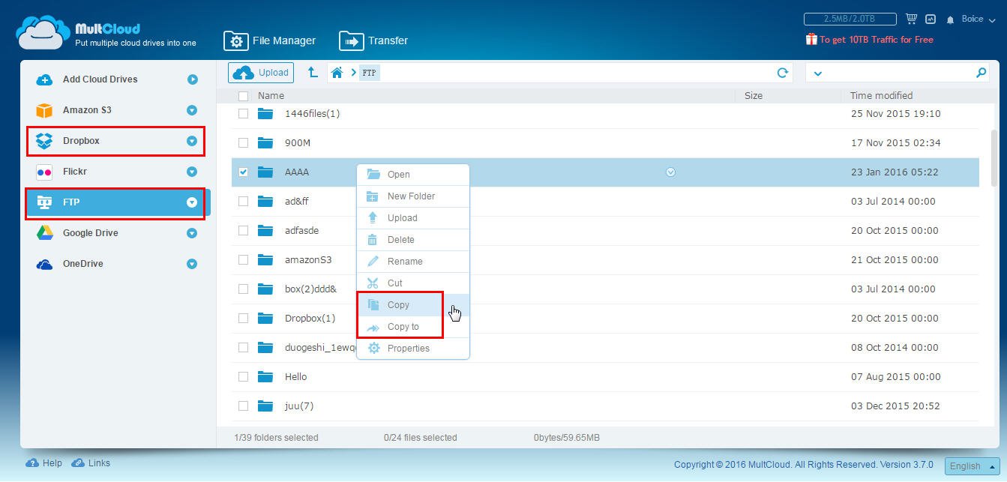
Task: Choose Copy to from context menu
Action: (x=413, y=327)
